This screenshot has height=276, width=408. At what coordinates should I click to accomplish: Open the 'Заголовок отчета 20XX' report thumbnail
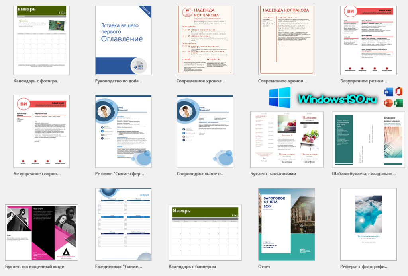point(286,224)
